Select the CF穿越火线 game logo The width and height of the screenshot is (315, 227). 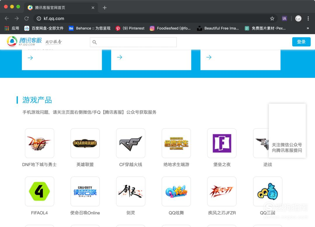(131, 143)
